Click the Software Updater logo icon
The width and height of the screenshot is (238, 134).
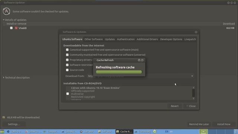[6, 12]
